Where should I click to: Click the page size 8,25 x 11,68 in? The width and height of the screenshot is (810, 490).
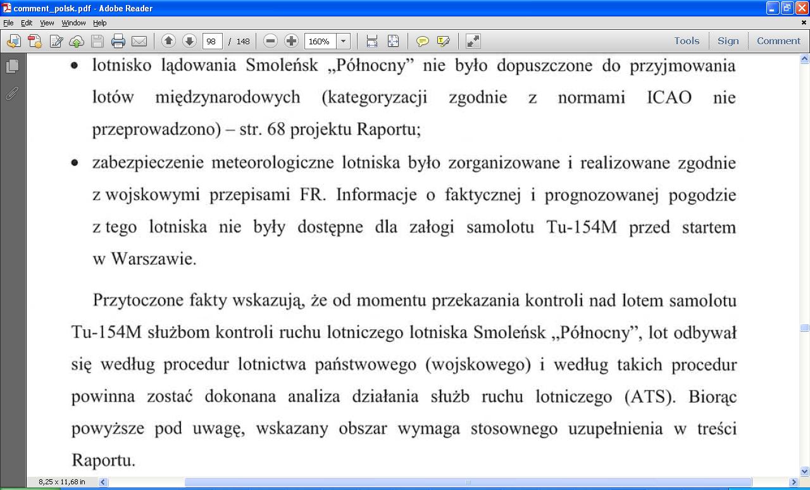point(61,482)
